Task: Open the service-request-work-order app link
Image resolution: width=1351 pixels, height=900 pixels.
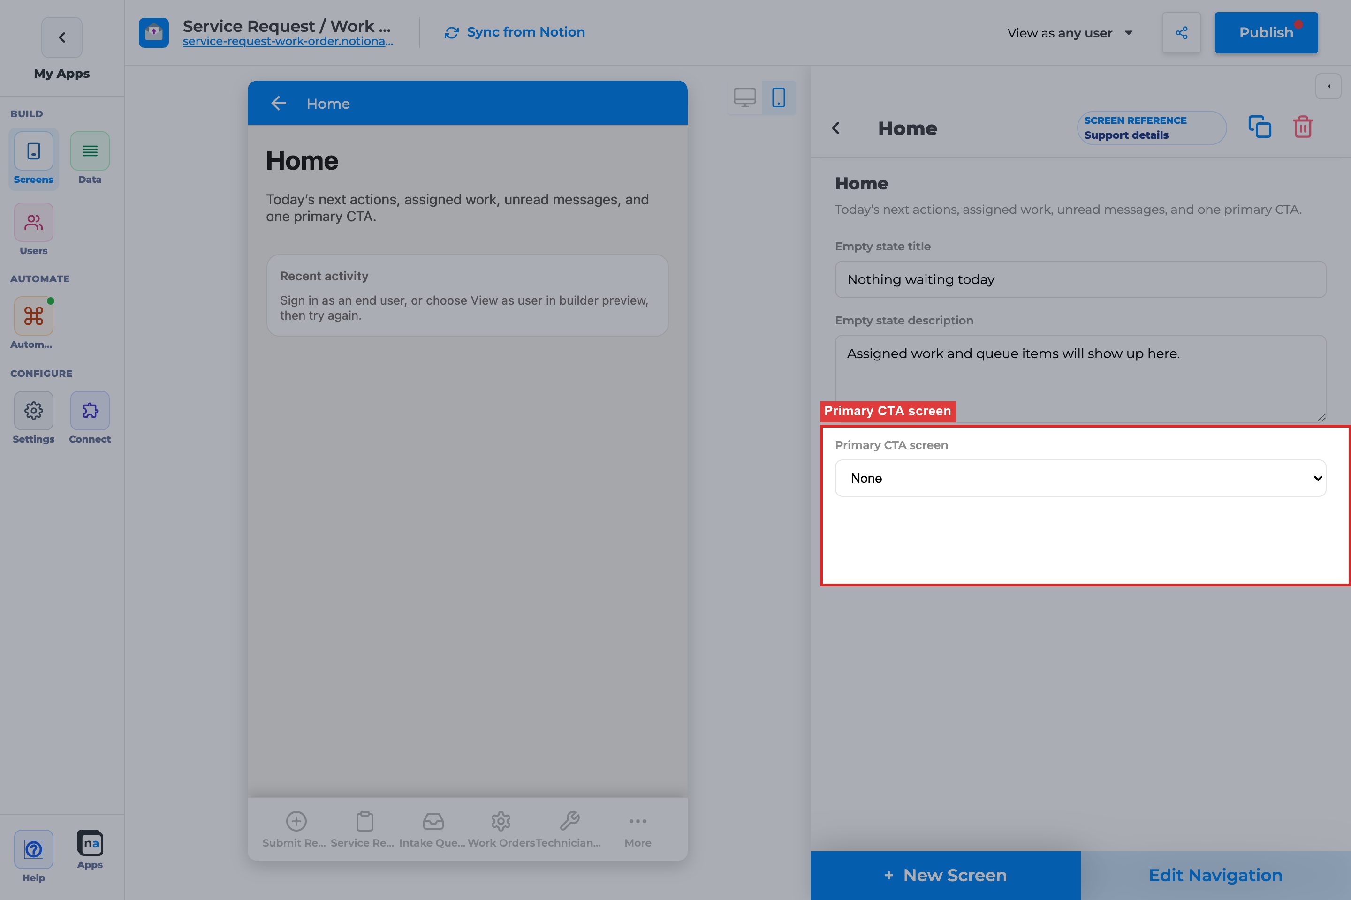Action: click(288, 41)
